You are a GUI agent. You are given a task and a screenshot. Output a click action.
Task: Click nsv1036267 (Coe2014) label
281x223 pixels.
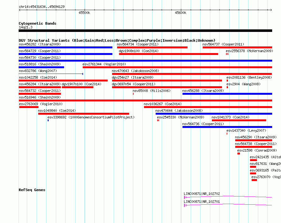(163, 104)
